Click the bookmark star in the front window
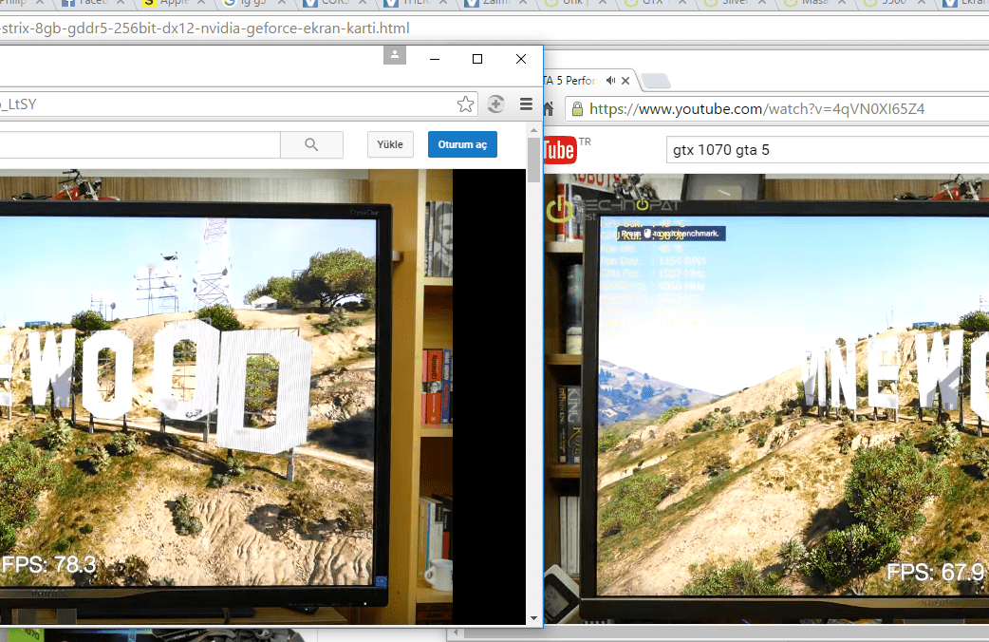989x642 pixels. [465, 104]
